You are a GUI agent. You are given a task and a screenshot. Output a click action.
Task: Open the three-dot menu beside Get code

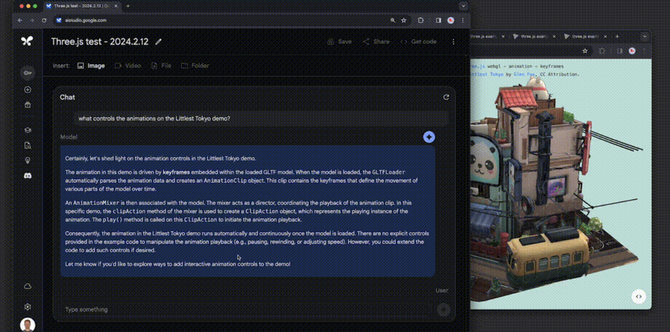[x=453, y=42]
